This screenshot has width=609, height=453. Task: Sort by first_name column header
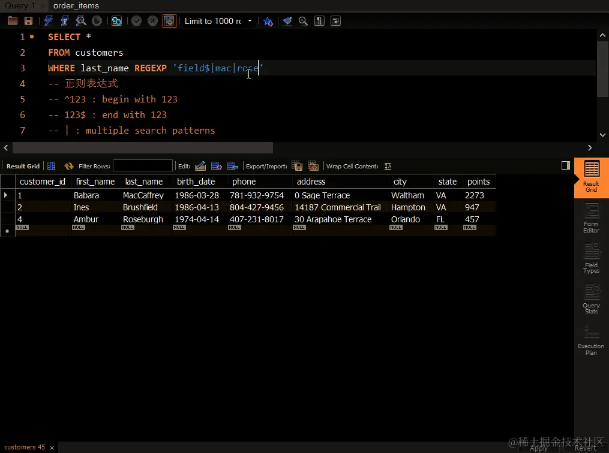point(95,182)
